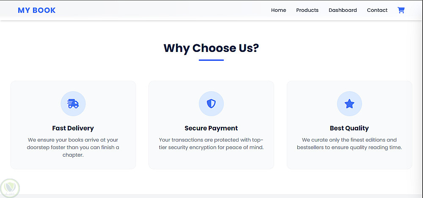Navigate to the Dashboard page
423x198 pixels.
(343, 10)
